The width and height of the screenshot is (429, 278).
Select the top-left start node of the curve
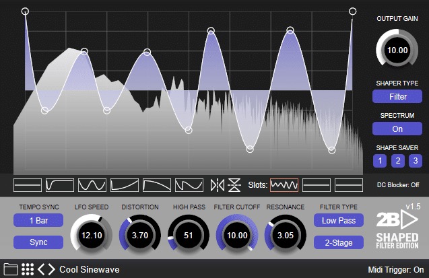point(25,11)
